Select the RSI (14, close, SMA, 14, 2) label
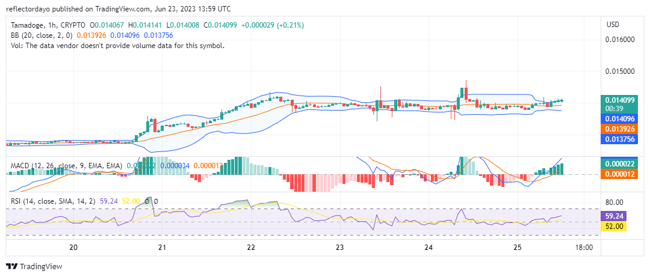 coord(52,201)
